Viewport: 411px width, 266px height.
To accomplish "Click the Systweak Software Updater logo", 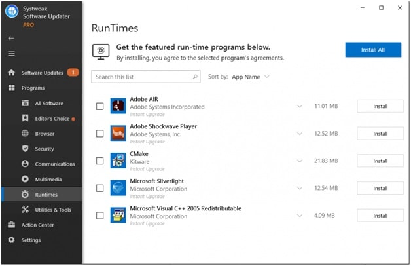I will click(x=12, y=11).
